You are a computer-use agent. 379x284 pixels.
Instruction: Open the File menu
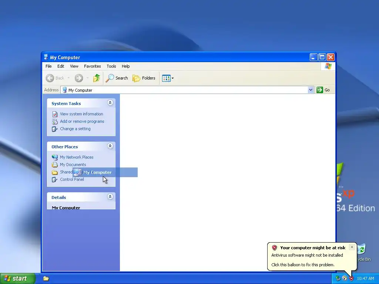pyautogui.click(x=48, y=66)
